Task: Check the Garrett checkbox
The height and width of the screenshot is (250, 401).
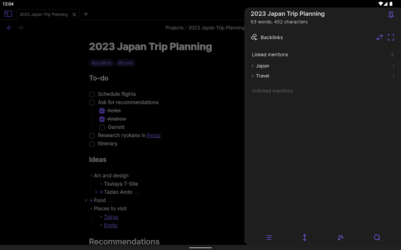Action: click(102, 128)
